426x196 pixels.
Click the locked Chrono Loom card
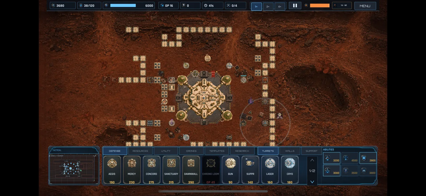211,170
